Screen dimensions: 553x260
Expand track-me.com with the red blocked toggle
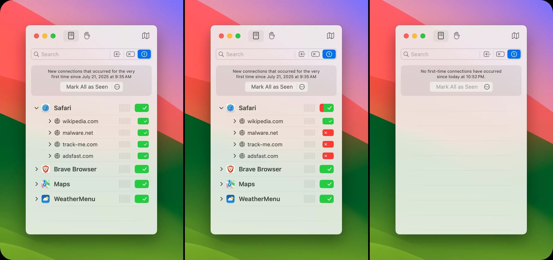(x=234, y=145)
